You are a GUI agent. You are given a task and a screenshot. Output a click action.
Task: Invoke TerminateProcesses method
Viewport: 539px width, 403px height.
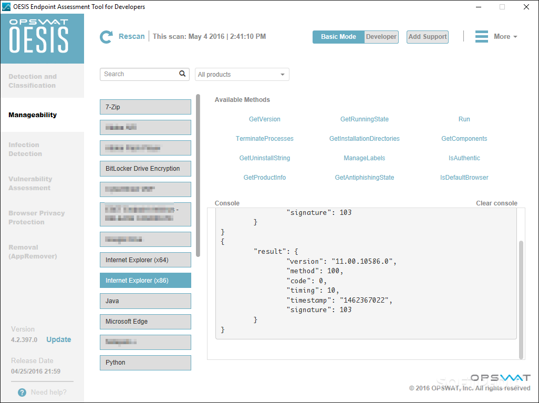[x=264, y=139]
